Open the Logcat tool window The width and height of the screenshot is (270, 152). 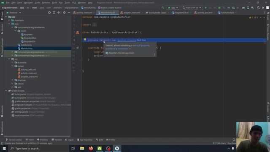coord(69,140)
